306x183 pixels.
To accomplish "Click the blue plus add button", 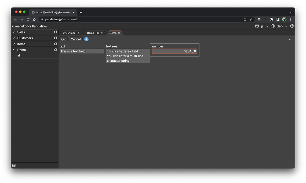I will coord(86,39).
